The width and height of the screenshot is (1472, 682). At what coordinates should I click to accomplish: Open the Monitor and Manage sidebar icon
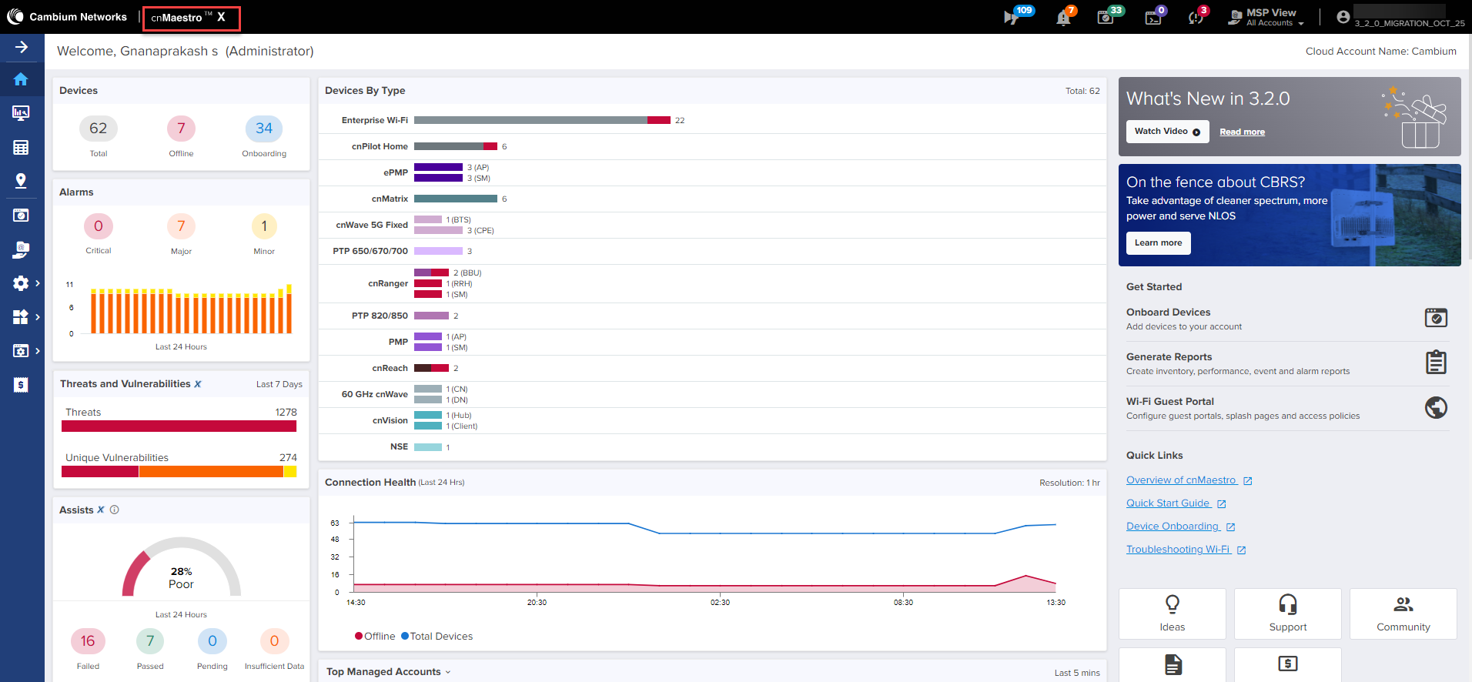click(21, 113)
